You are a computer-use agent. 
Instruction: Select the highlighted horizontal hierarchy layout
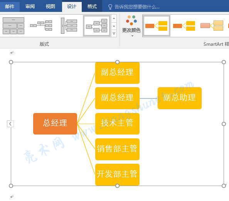(97, 26)
